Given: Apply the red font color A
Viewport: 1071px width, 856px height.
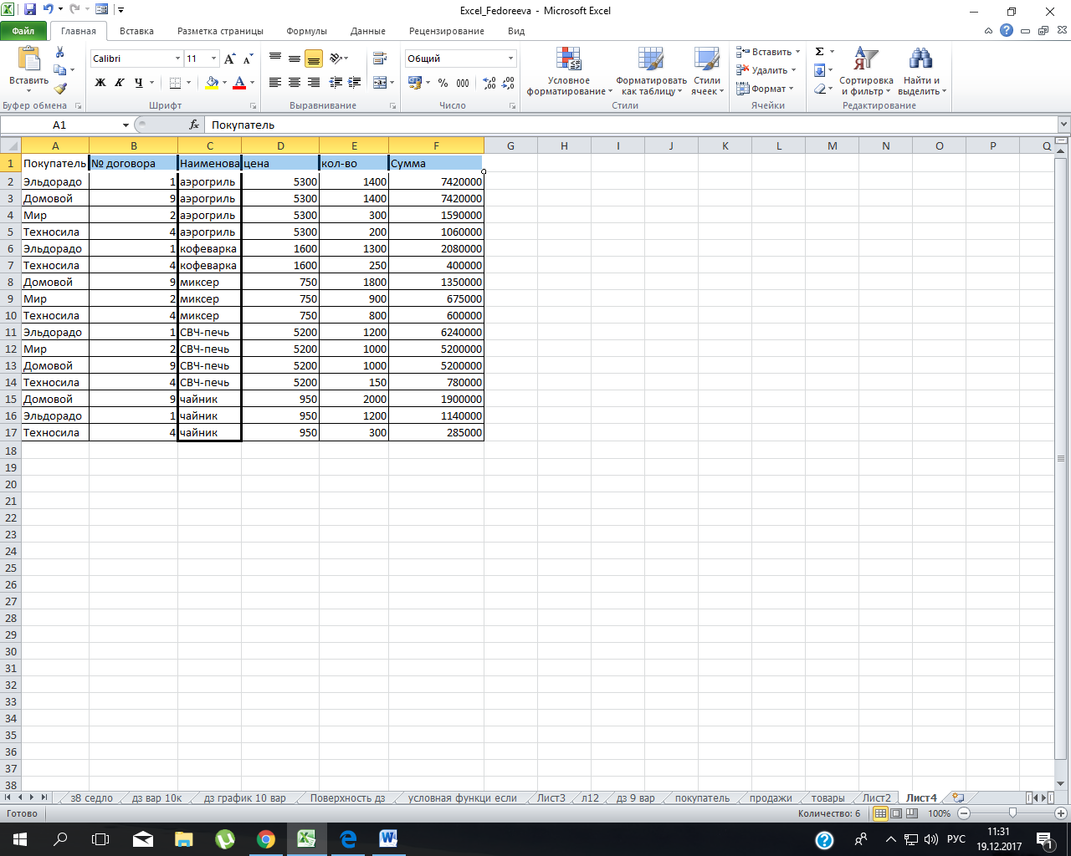Looking at the screenshot, I should (239, 82).
